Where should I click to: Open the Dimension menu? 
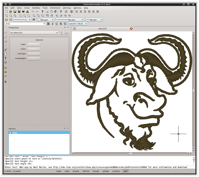pyautogui.click(x=55, y=8)
